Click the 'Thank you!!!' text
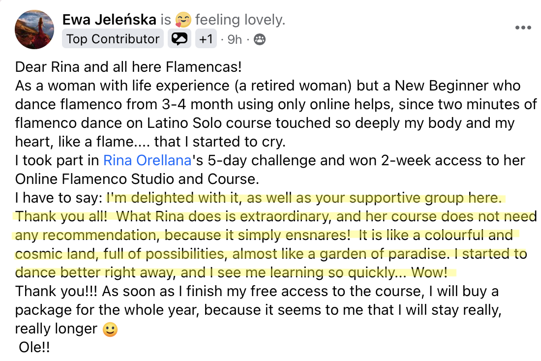Image resolution: width=541 pixels, height=361 pixels. 56,291
